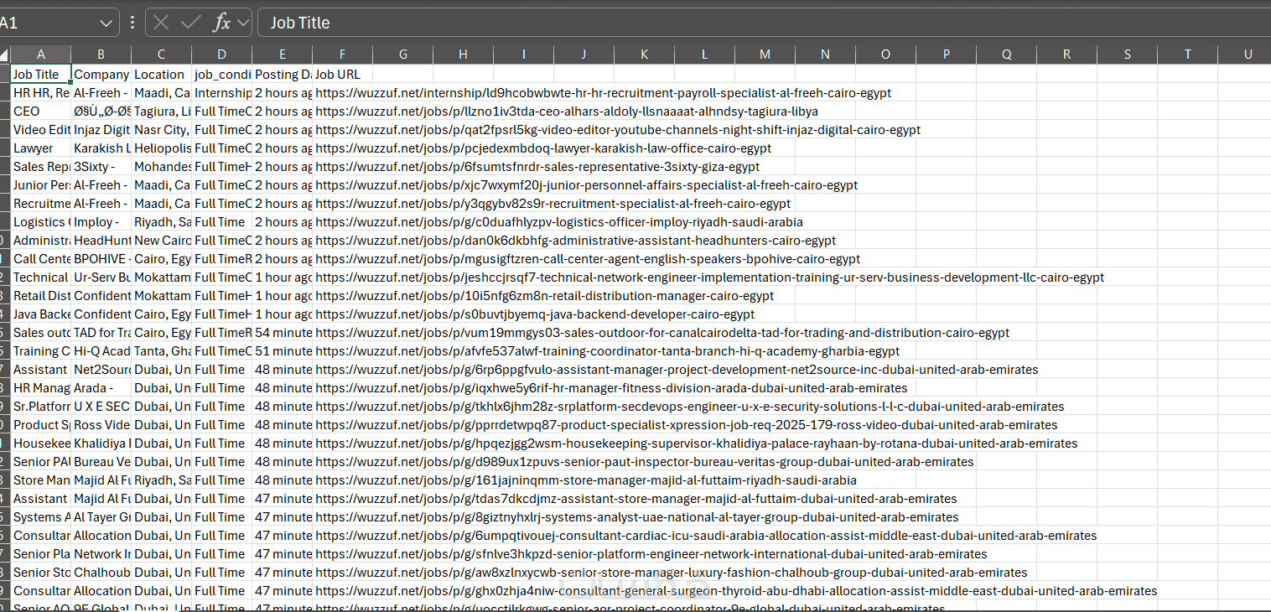
Task: Select the 'Nasr City,' location cell
Action: tap(162, 129)
